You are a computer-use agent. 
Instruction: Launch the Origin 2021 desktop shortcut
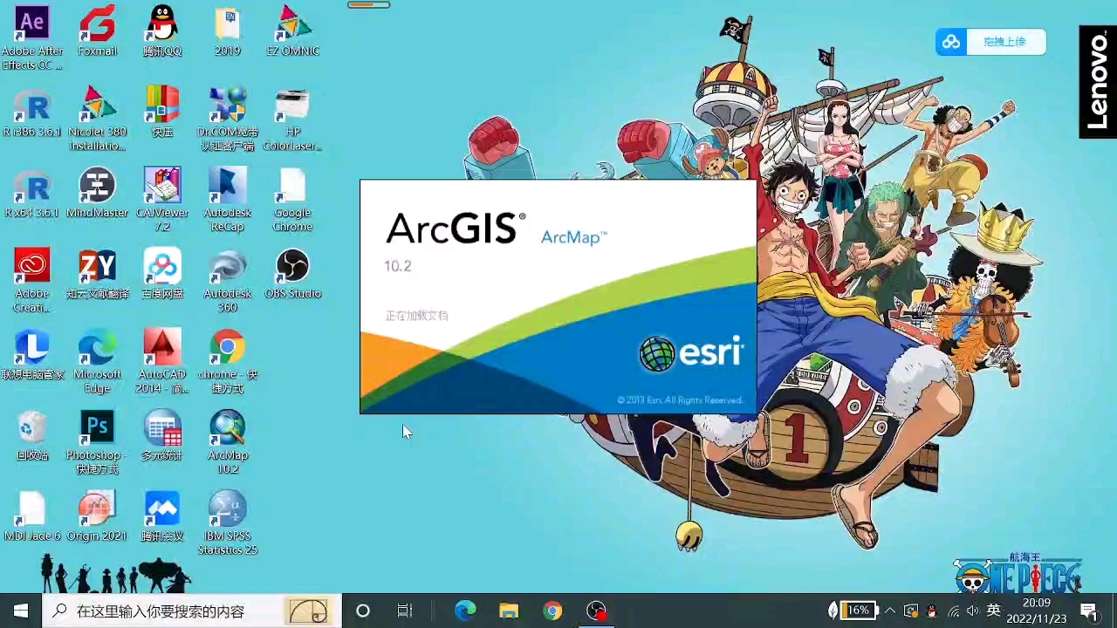coord(97,517)
